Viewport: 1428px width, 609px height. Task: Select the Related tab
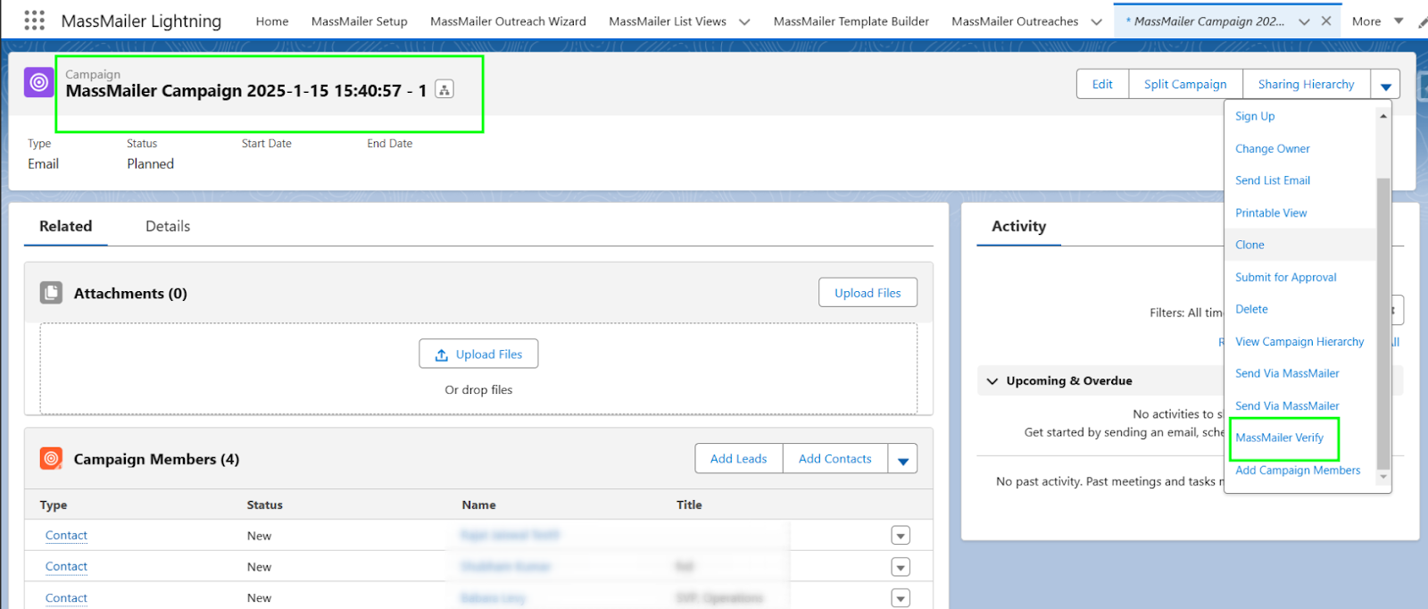point(65,227)
